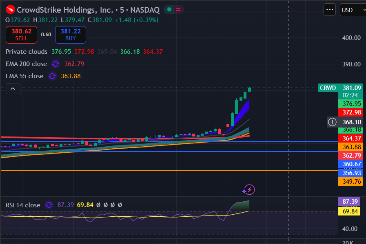This screenshot has width=366, height=244.
Task: Select the RSI 14 close indicator label
Action: click(23, 205)
